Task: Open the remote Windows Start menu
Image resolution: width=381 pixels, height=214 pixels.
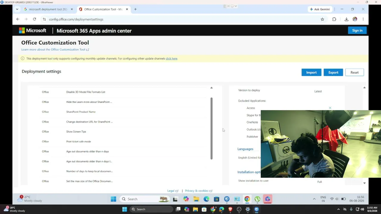Action: click(113, 199)
